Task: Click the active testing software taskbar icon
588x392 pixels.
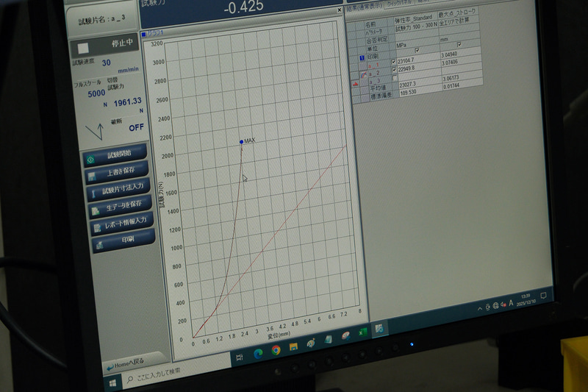Action: pos(379,329)
